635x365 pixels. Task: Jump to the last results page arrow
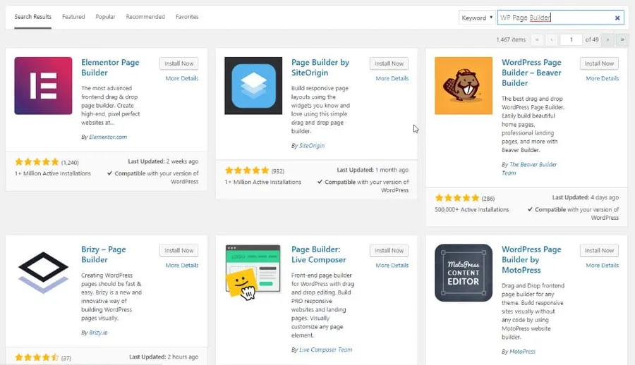pyautogui.click(x=622, y=39)
